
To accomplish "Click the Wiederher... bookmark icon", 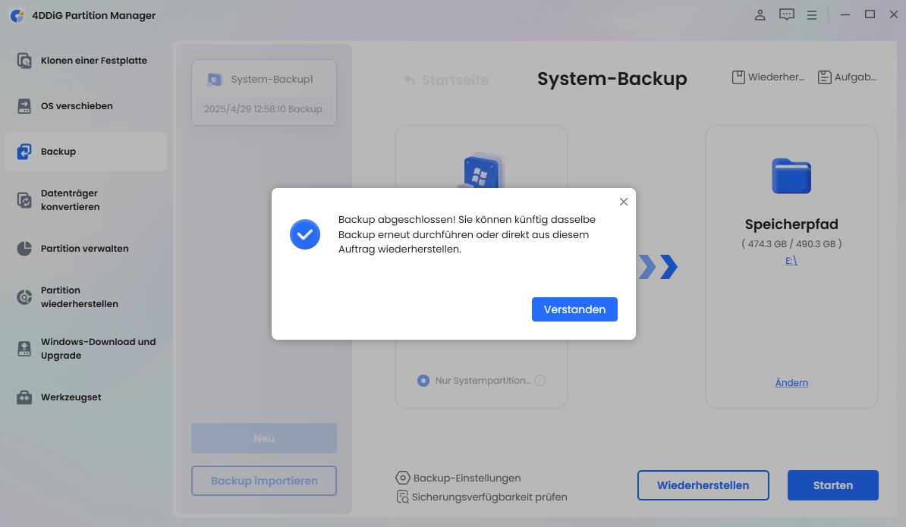I will [x=738, y=77].
